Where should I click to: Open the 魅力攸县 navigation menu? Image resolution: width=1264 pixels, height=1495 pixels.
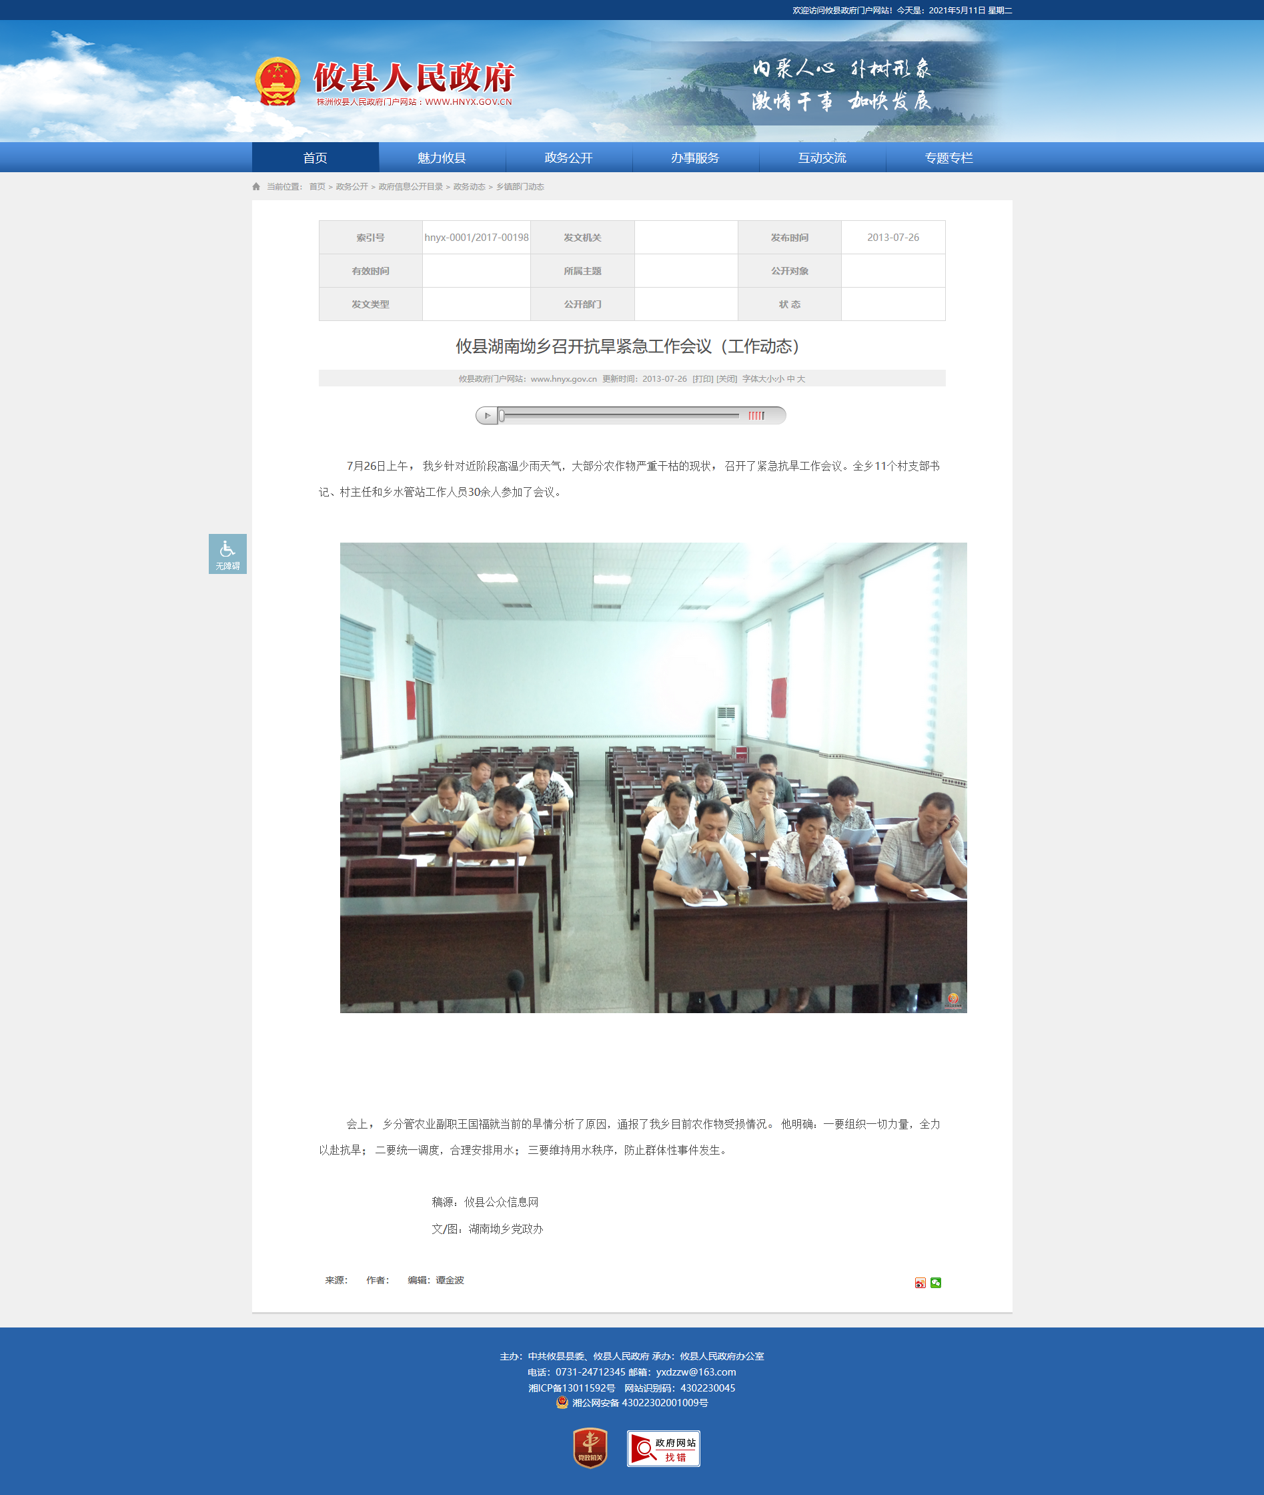tap(442, 158)
